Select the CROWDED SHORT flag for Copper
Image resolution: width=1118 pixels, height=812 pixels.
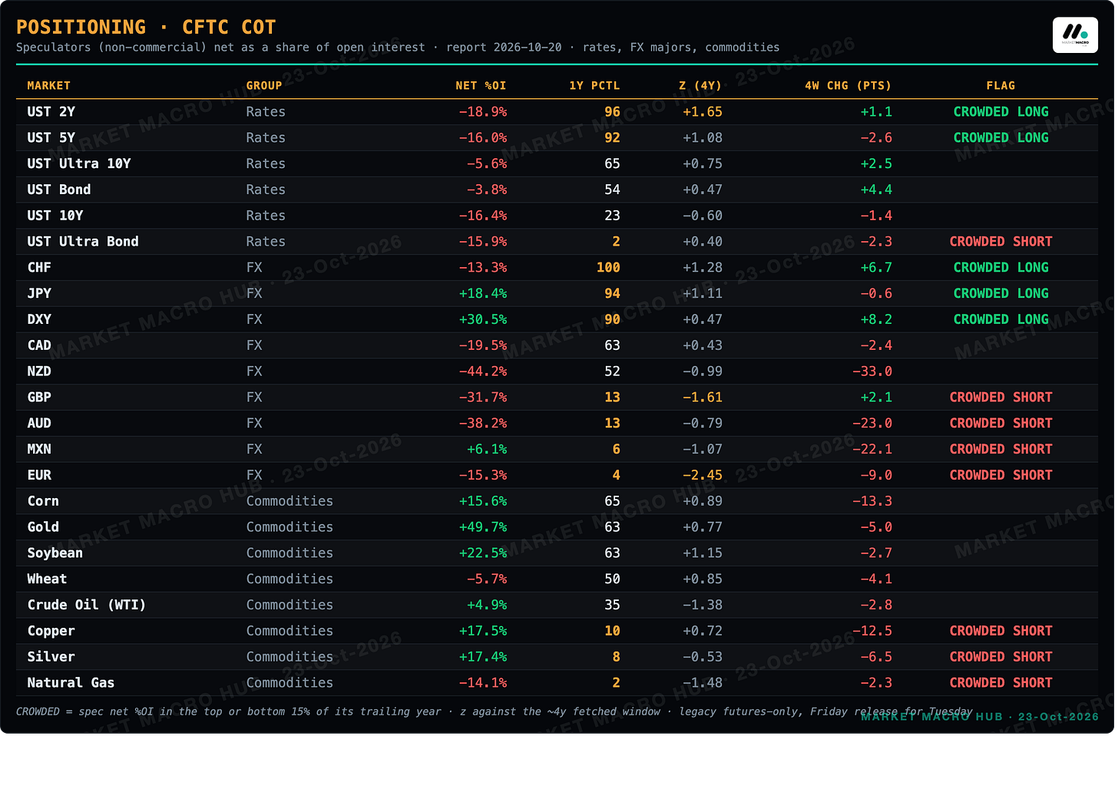(x=1001, y=631)
